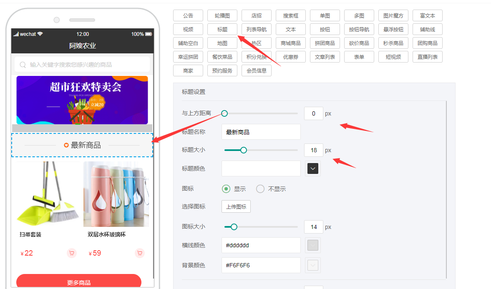Screen dimensions: 491x289
Task: Click the 与上方距离 pixel value field
Action: click(314, 113)
